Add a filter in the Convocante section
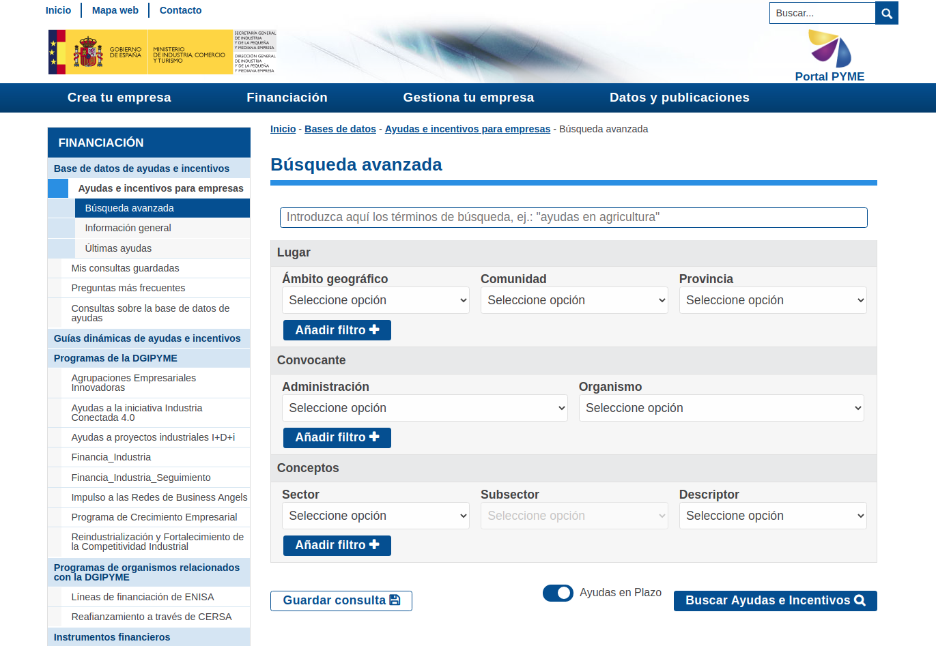936x646 pixels. coord(337,438)
